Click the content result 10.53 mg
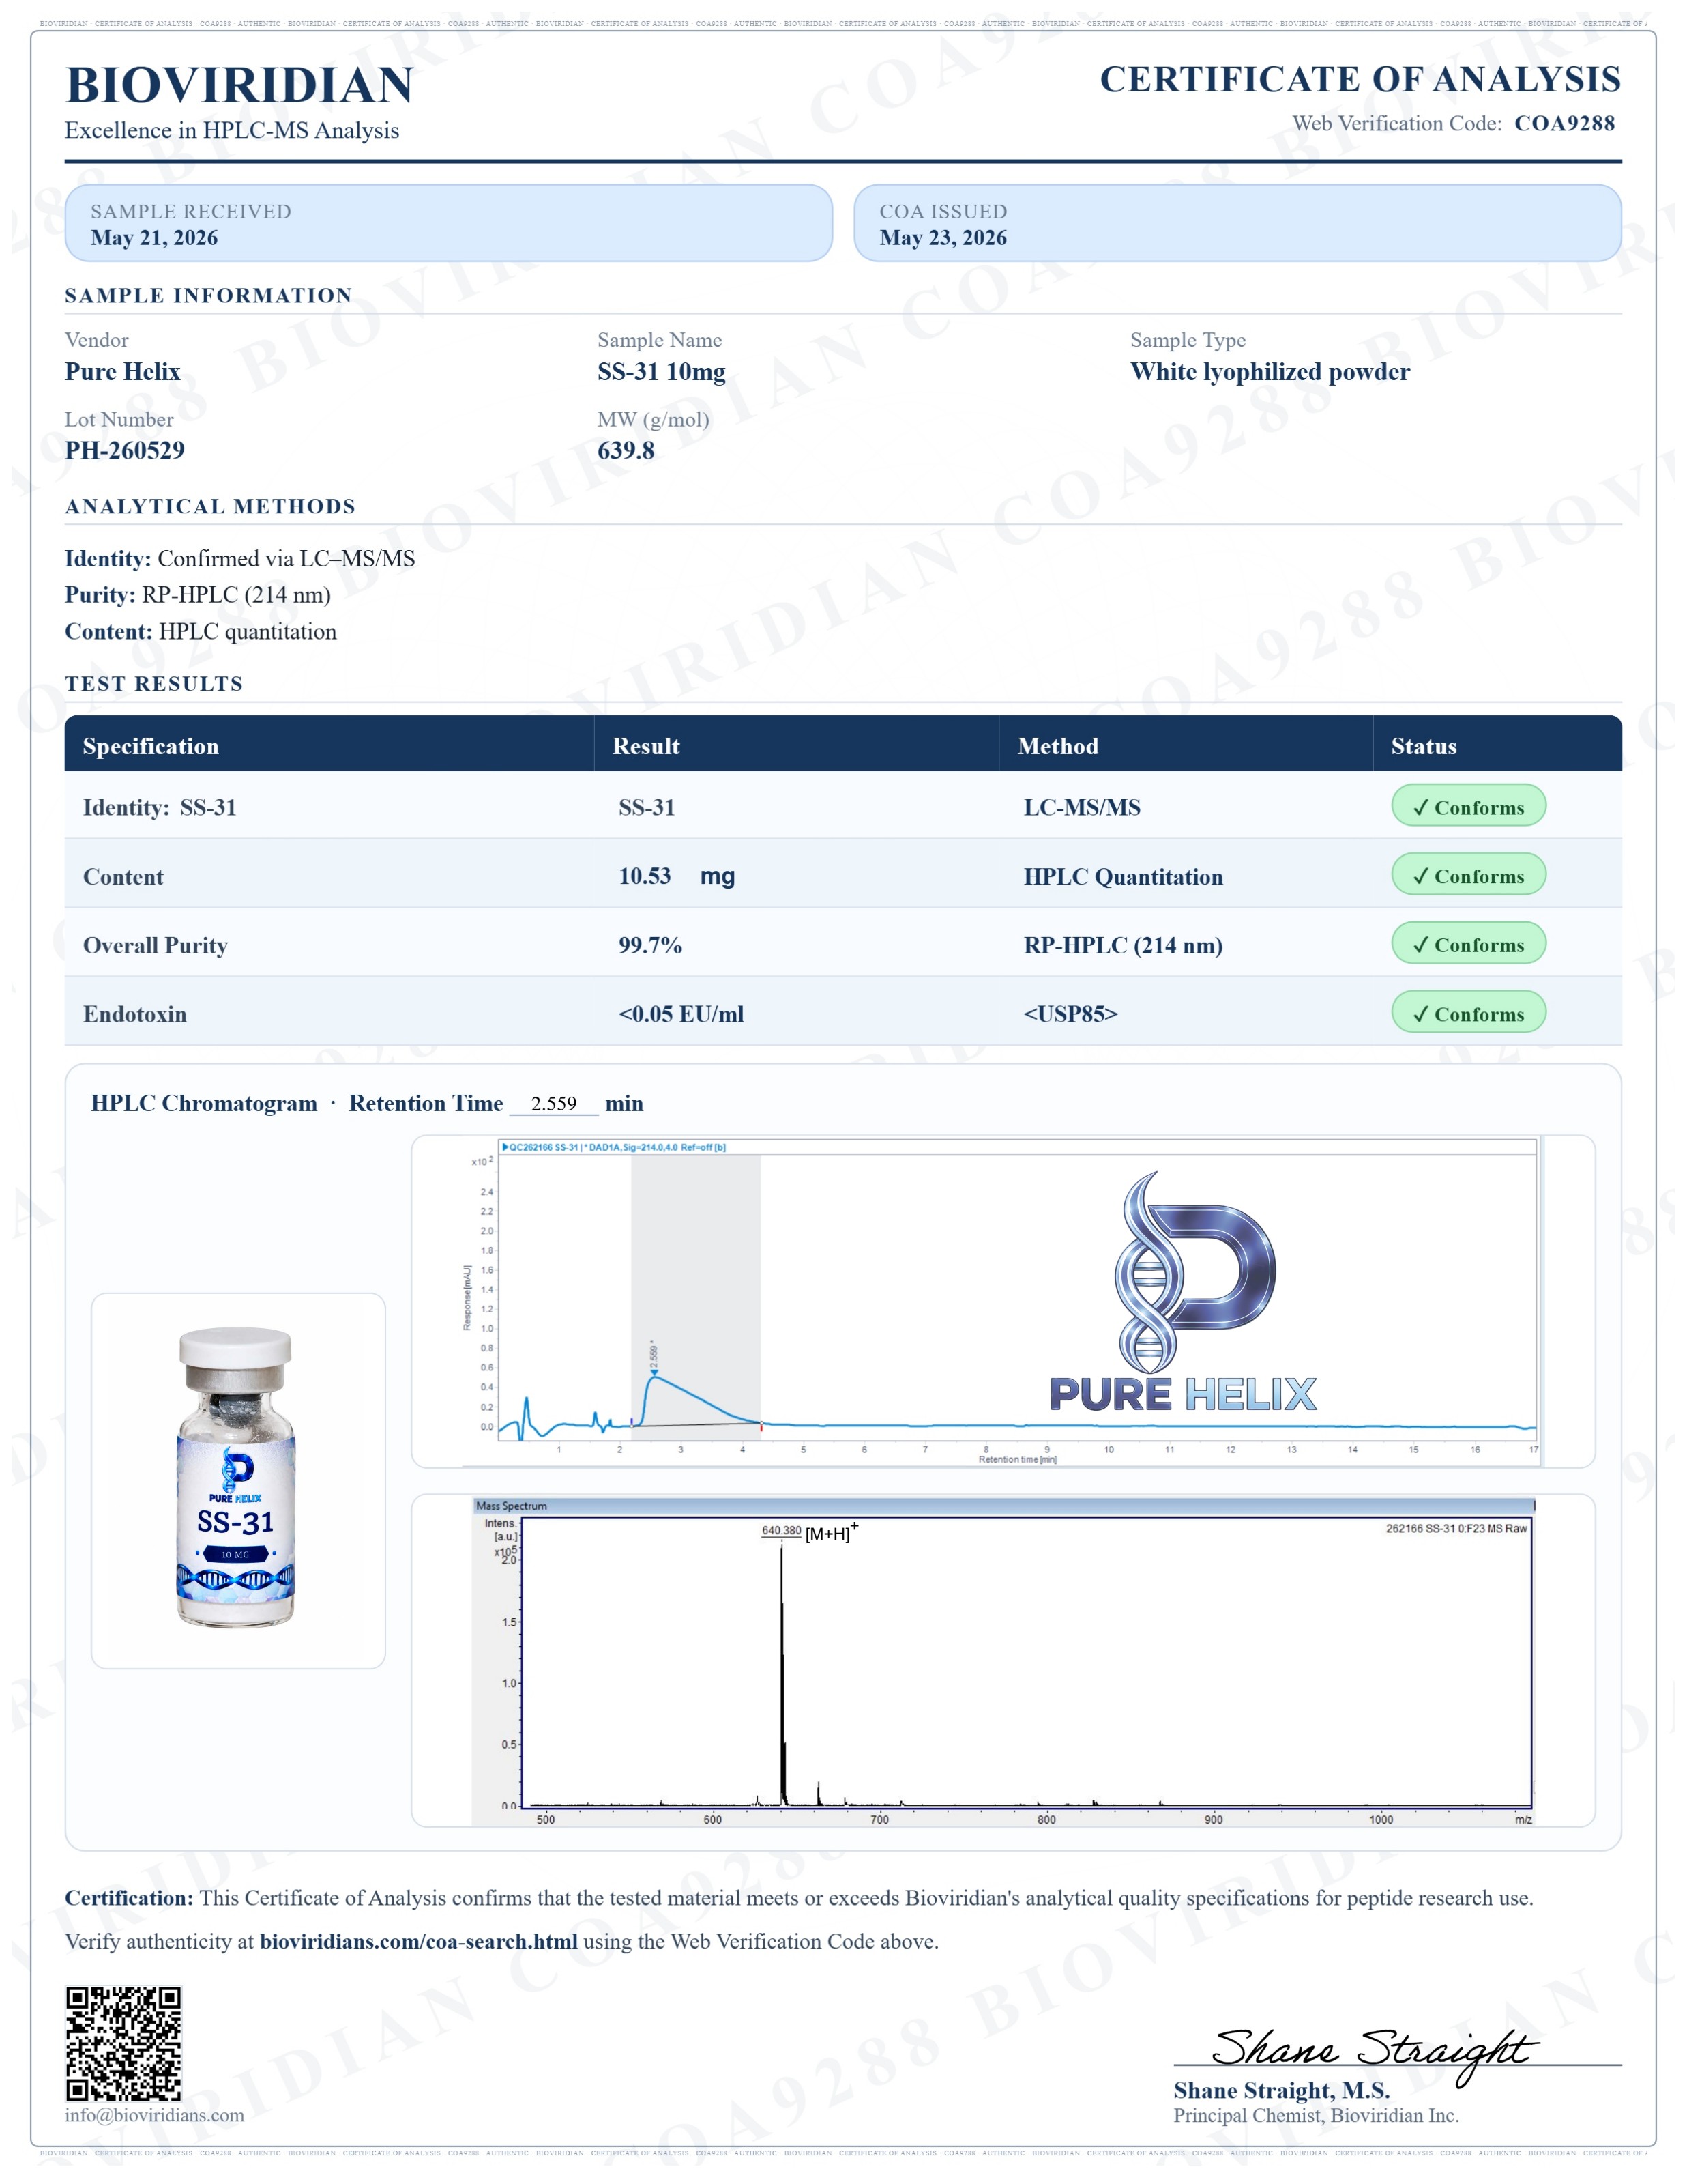 point(677,876)
